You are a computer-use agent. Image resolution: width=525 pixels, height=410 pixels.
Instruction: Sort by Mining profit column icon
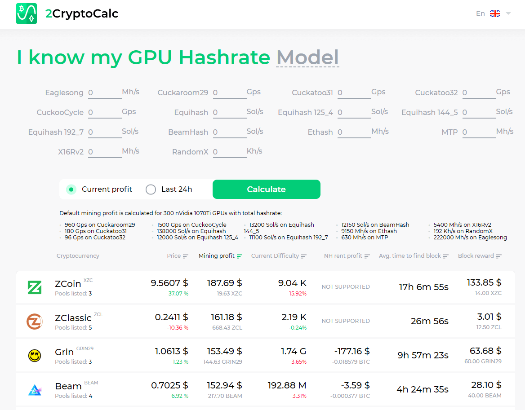pyautogui.click(x=240, y=256)
